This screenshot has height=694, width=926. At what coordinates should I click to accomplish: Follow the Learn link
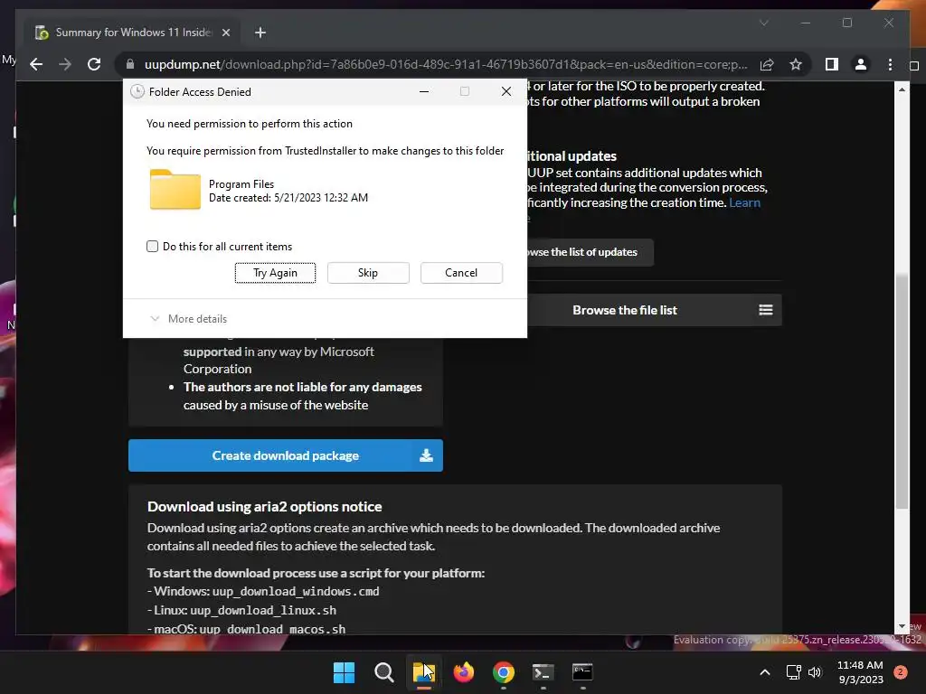pos(745,202)
